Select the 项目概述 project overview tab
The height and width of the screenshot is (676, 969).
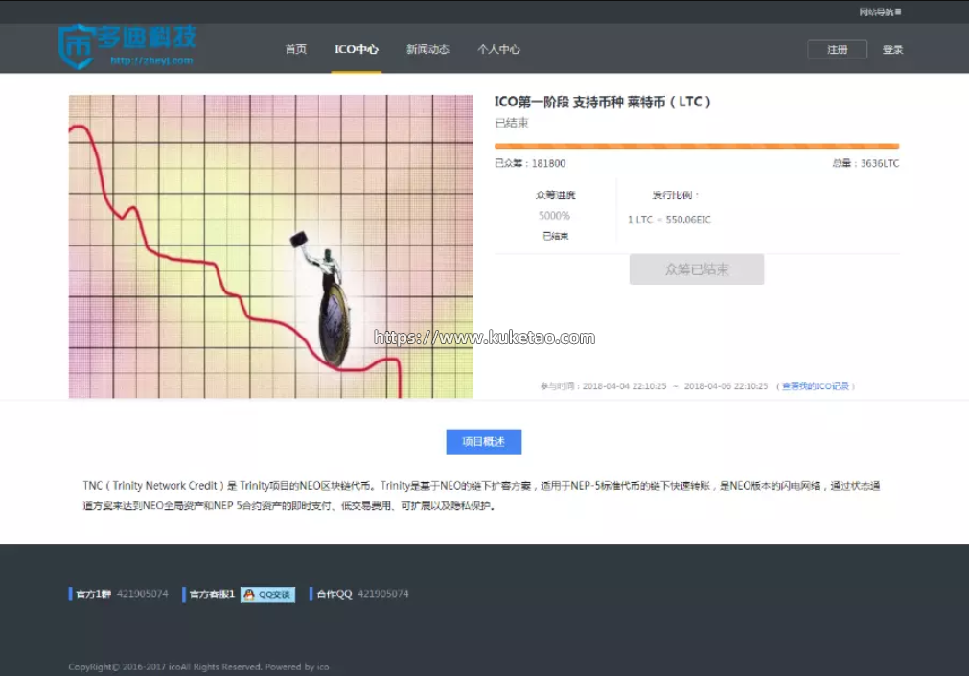(x=484, y=442)
